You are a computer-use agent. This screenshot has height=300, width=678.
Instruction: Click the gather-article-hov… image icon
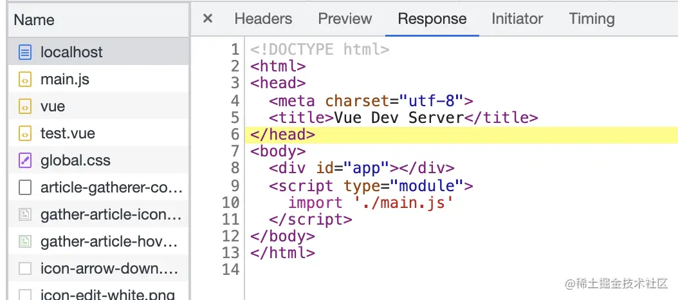[25, 241]
